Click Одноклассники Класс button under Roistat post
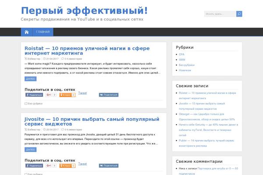This screenshot has height=175, width=263. (x=68, y=95)
